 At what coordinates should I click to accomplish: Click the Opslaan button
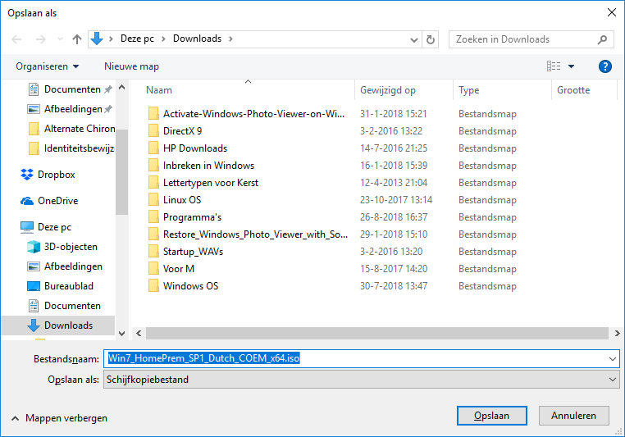[x=491, y=416]
